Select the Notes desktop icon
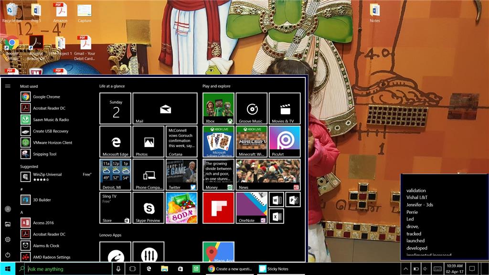 [x=374, y=13]
